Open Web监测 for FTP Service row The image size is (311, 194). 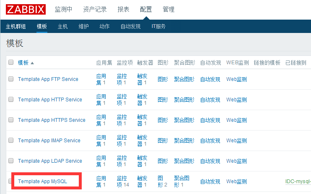236,79
